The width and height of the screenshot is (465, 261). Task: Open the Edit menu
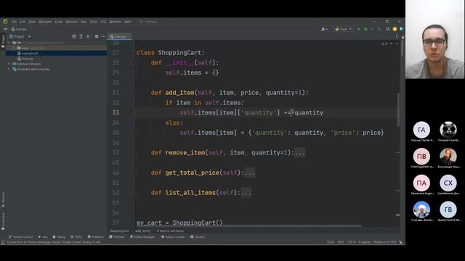tap(23, 22)
